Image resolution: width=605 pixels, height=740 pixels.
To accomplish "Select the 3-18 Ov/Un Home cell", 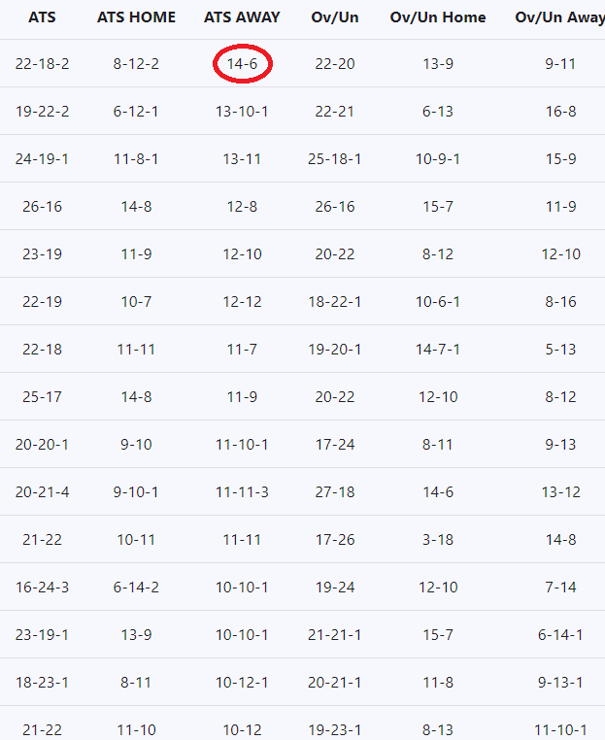I will (x=438, y=540).
